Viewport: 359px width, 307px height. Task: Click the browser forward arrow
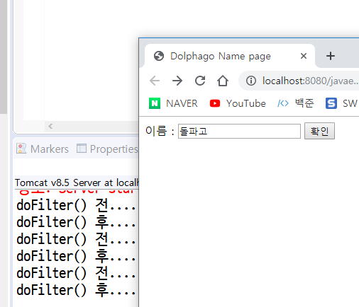click(x=177, y=81)
